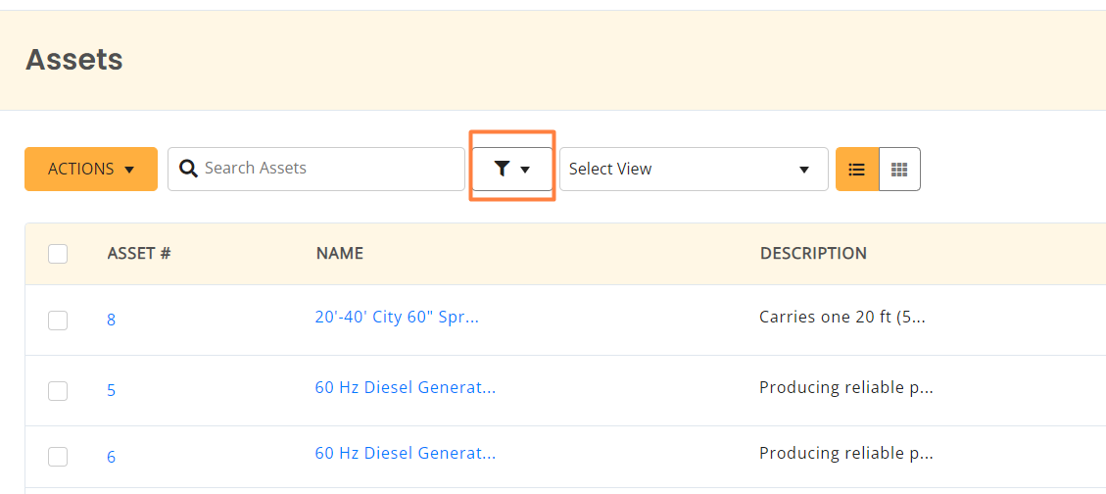Click the search magnifier icon
Viewport: 1106px width, 494px height.
point(188,169)
